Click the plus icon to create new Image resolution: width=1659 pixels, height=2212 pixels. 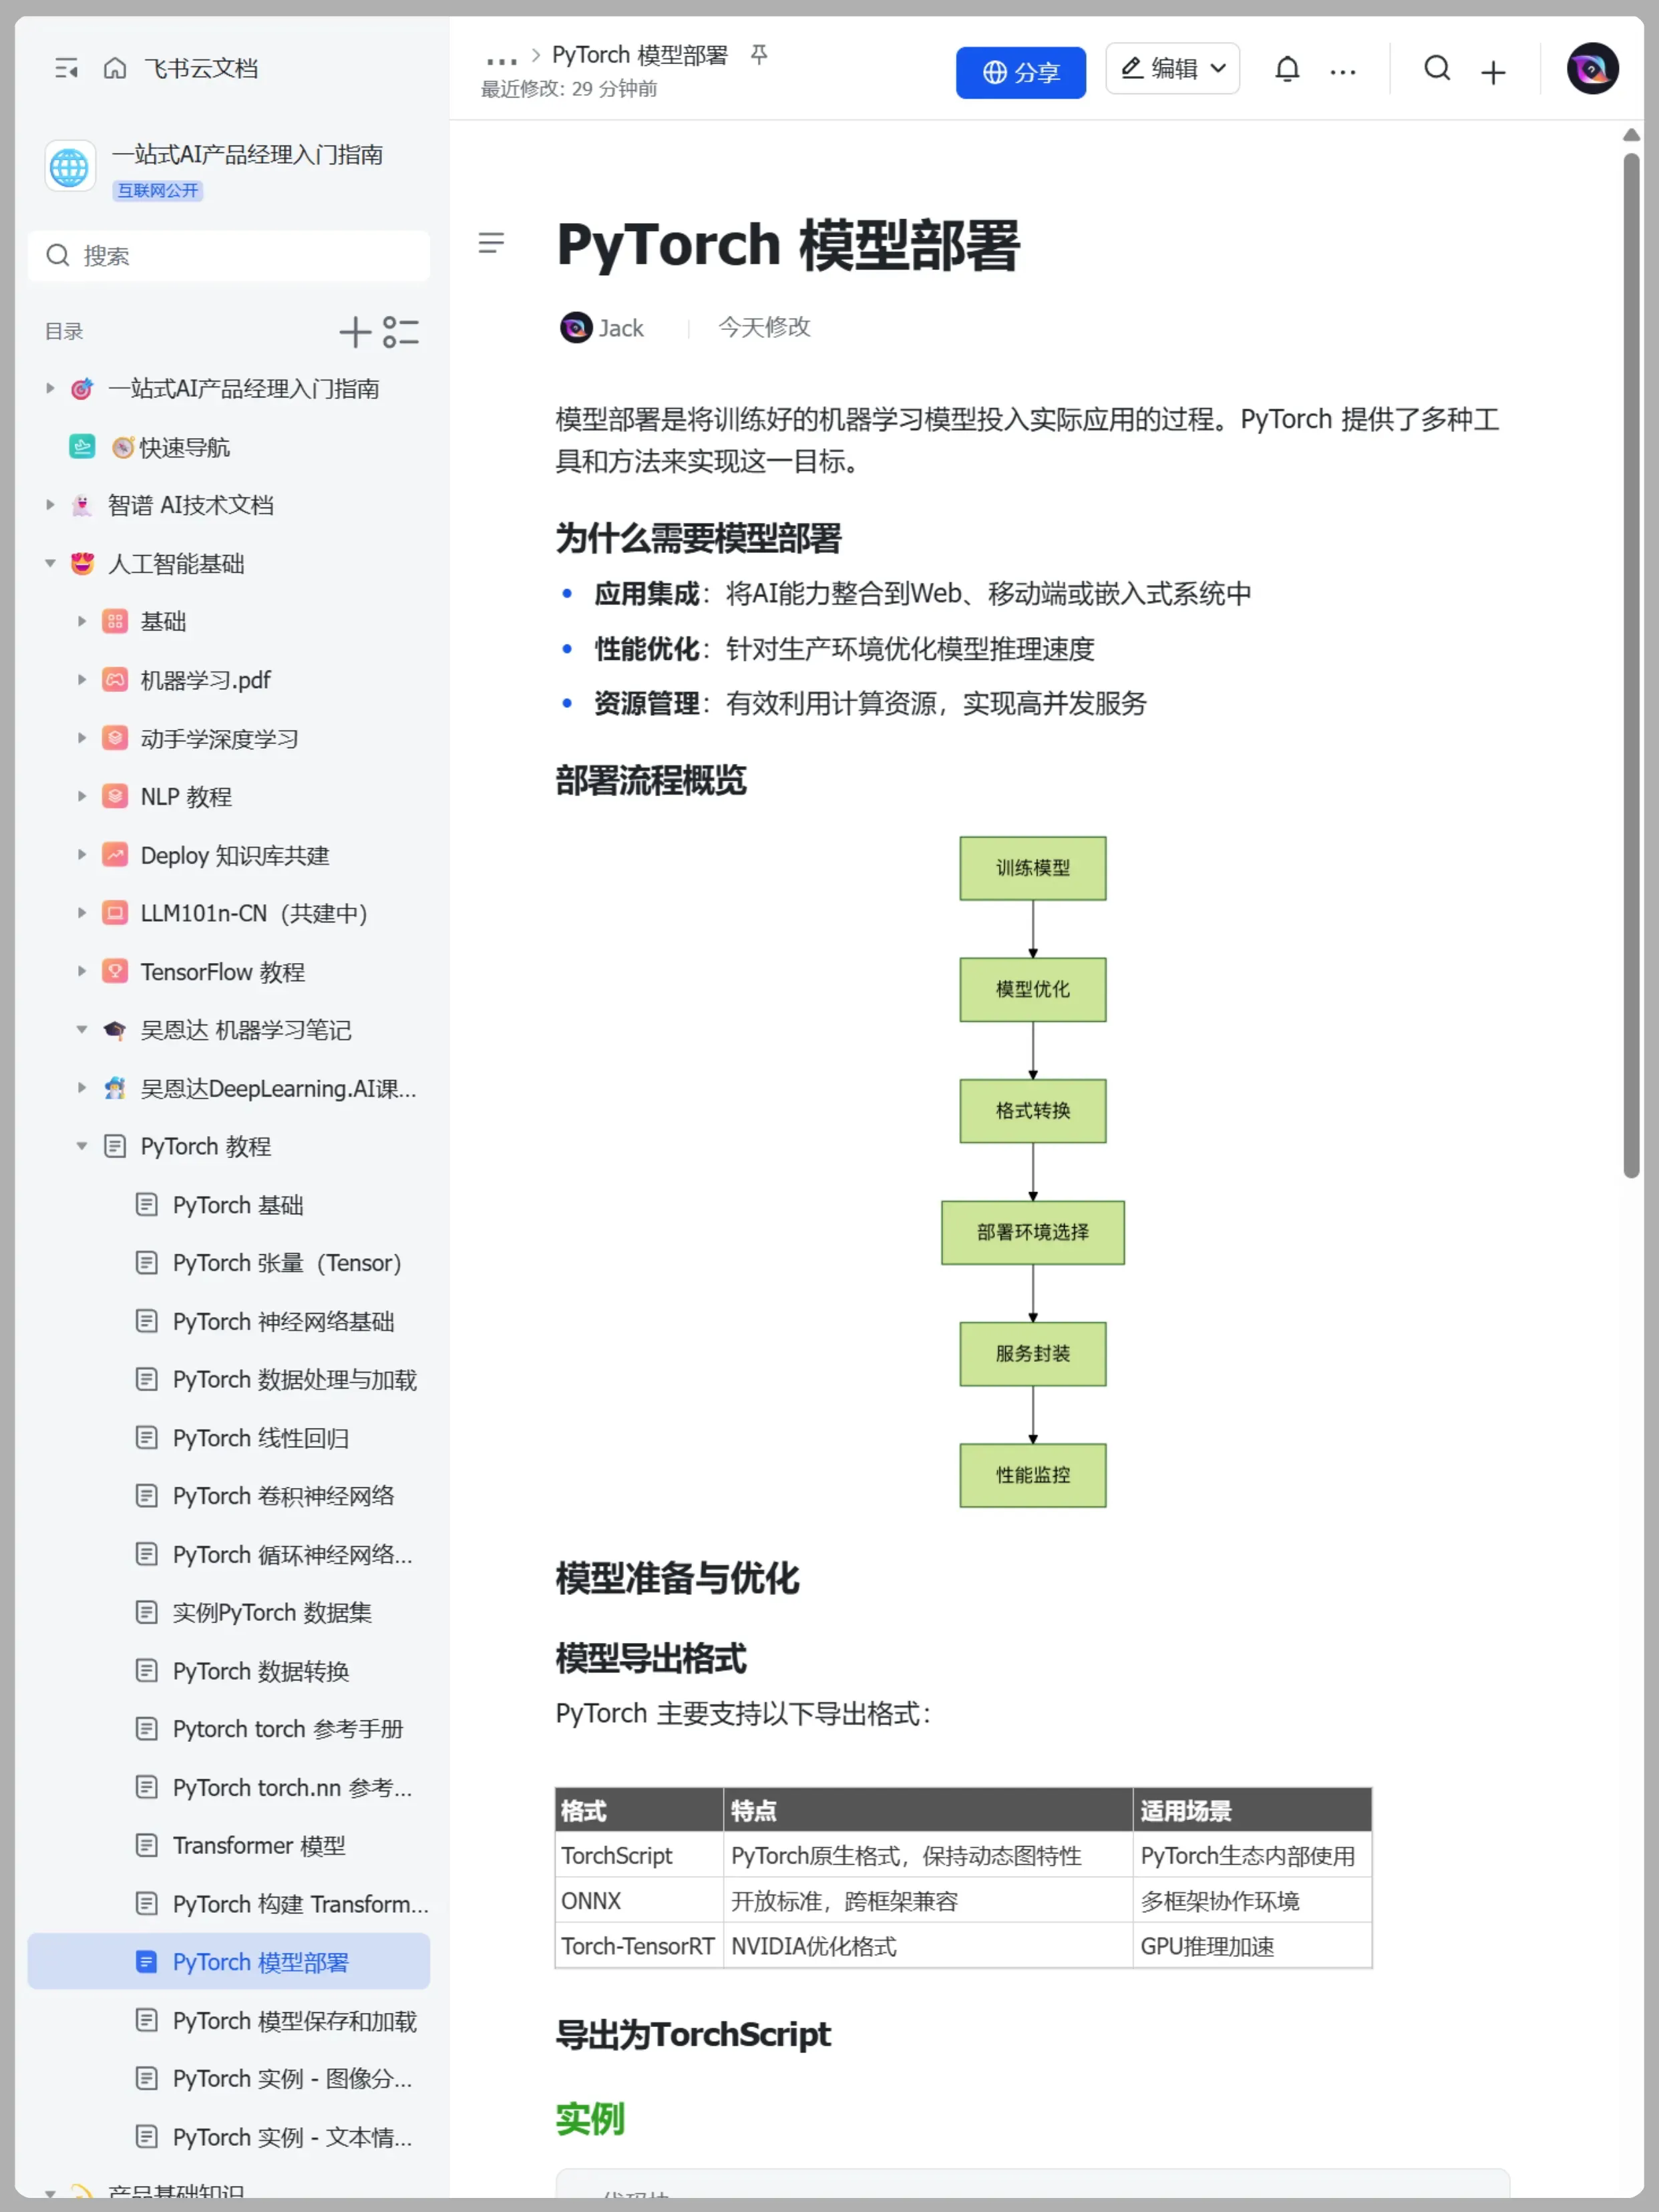pyautogui.click(x=1493, y=72)
